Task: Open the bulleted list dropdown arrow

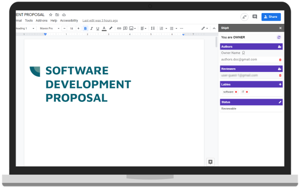Action: pos(176,29)
